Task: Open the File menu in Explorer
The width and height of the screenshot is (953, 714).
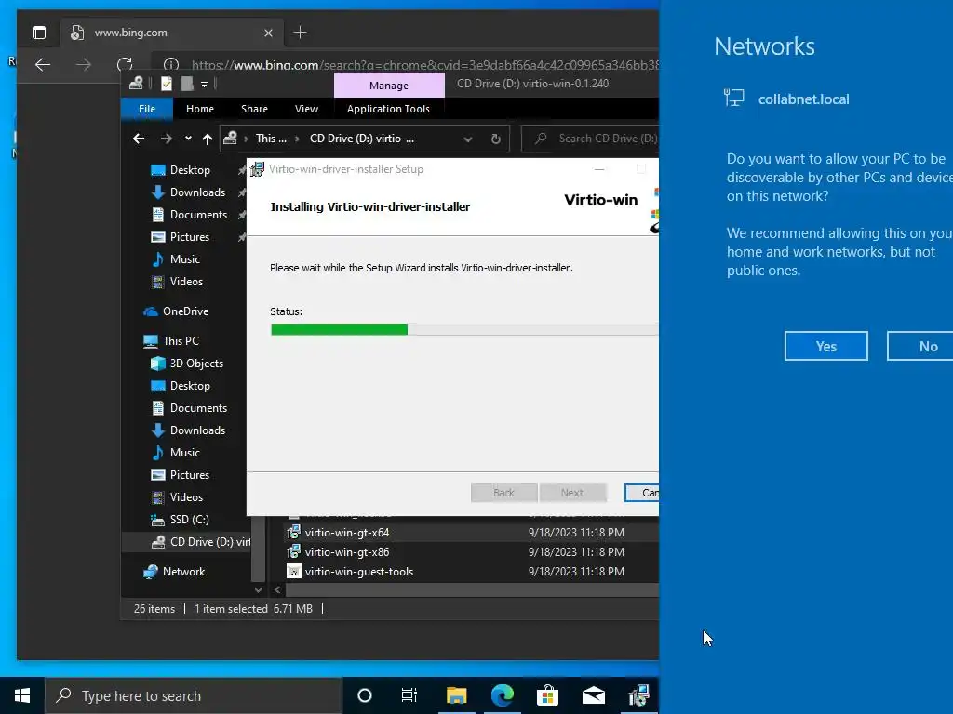Action: 147,109
